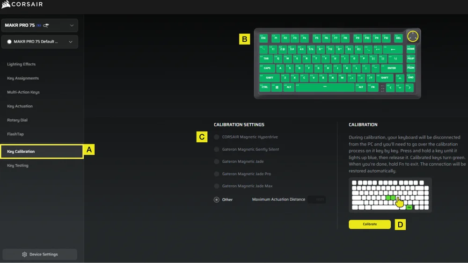Viewport: 468px width, 263px height.
Task: Click the Corsair sails logo
Action: tap(6, 4)
